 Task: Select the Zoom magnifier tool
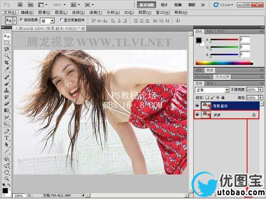[7, 178]
